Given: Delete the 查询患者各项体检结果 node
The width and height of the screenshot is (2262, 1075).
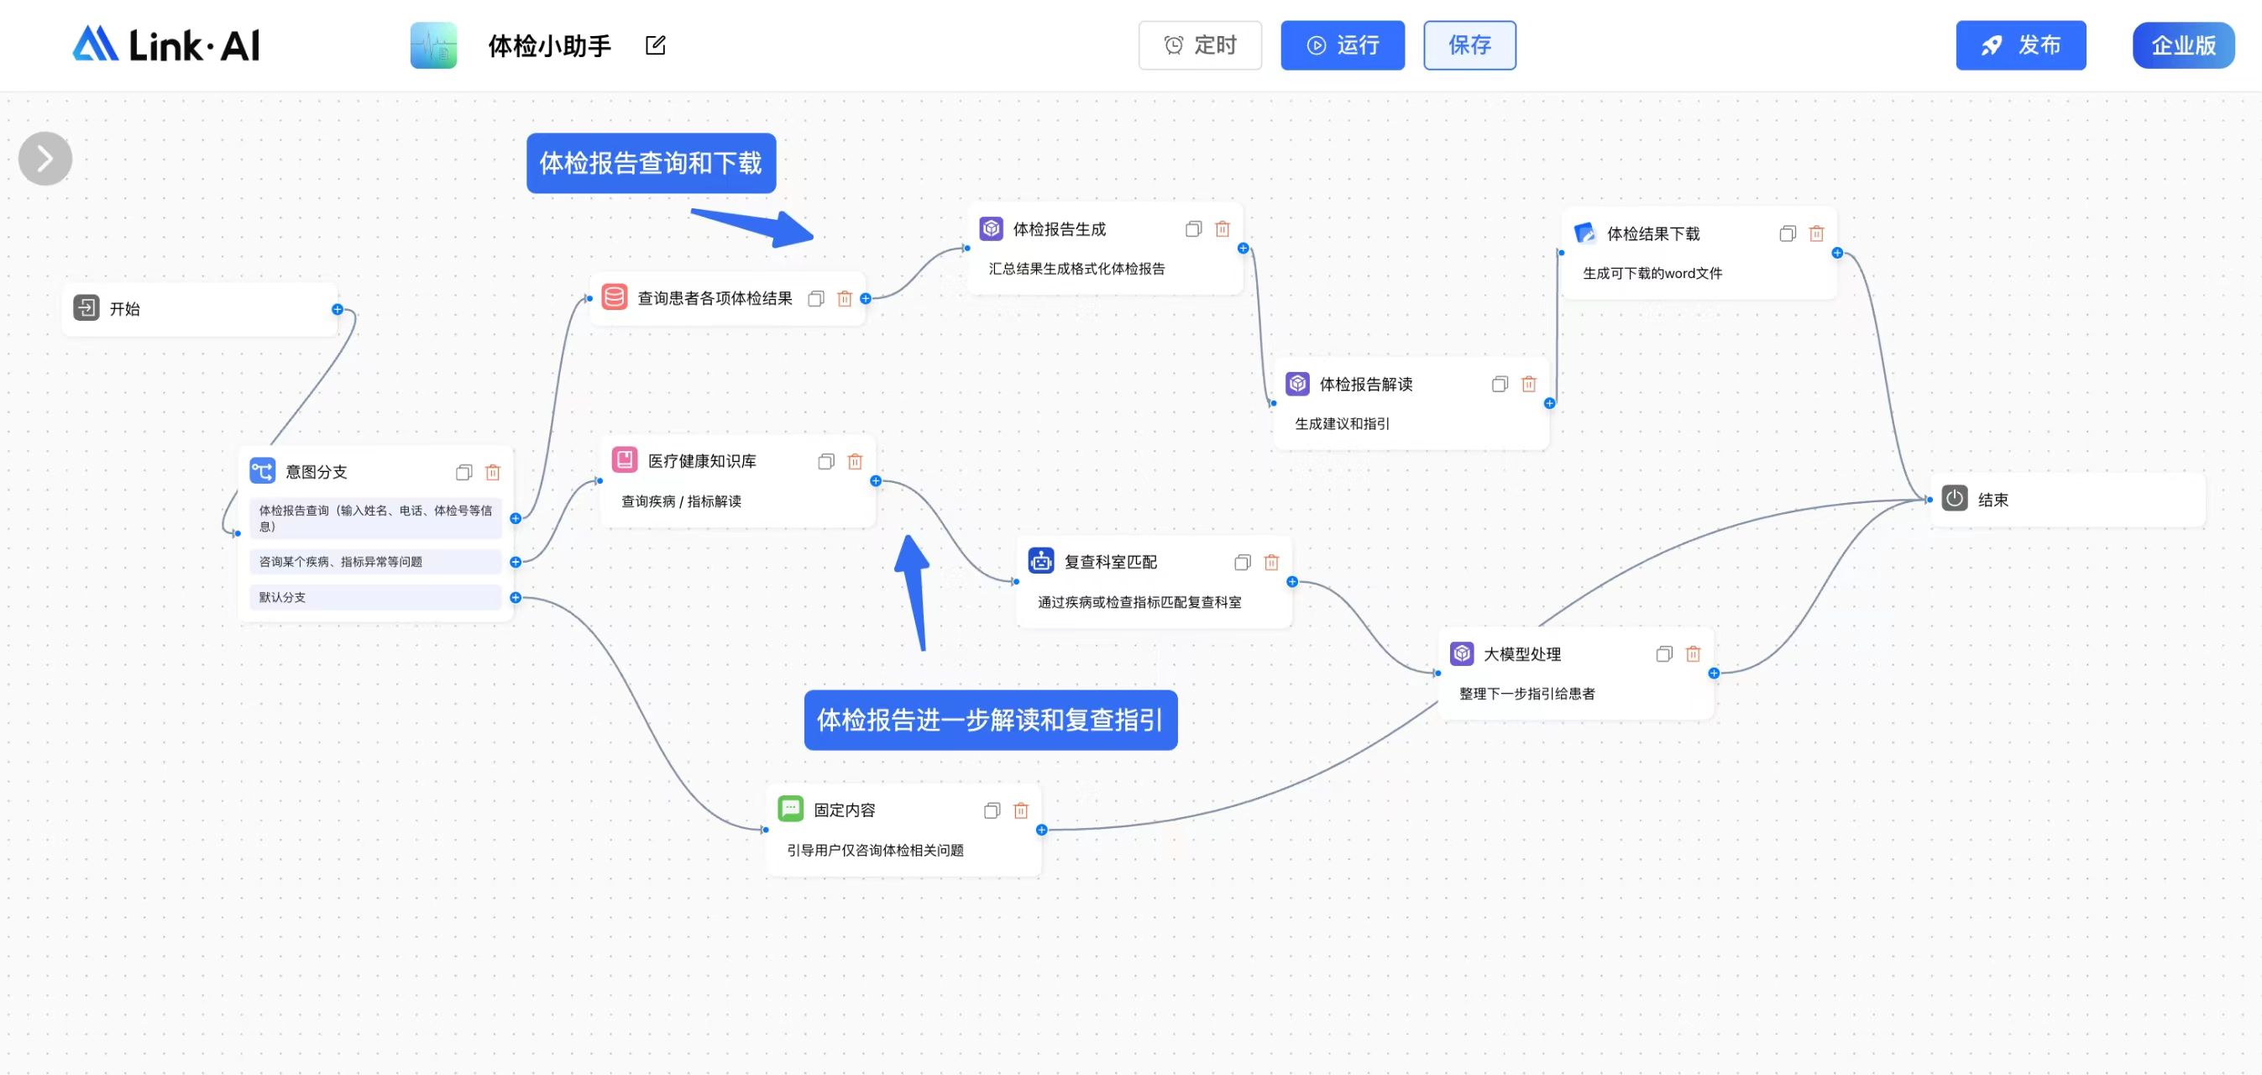Looking at the screenshot, I should (x=845, y=299).
